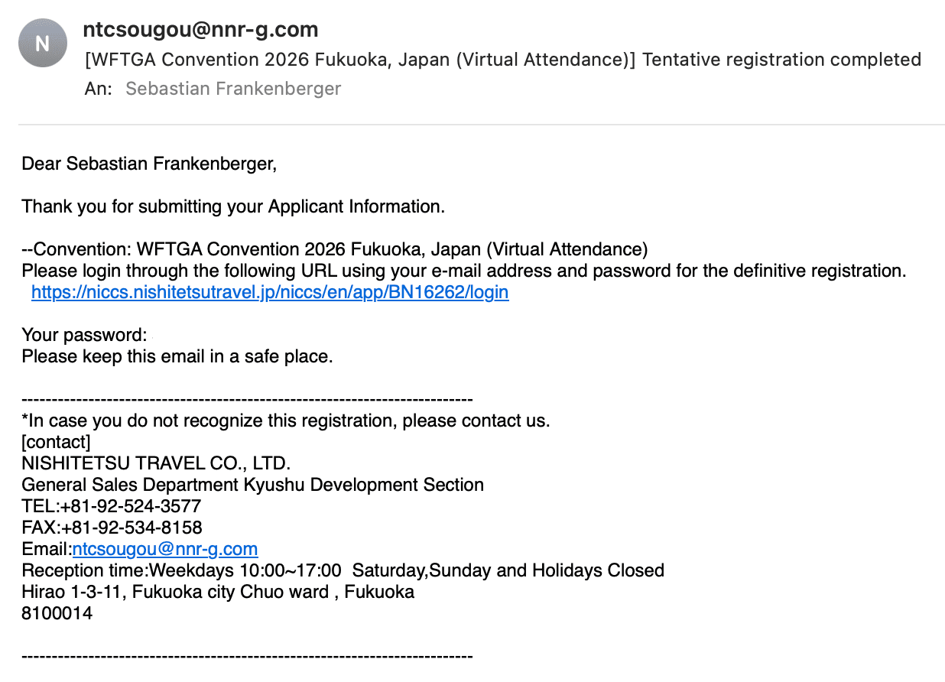Click the greeting line 'Dear Sebastian Frankenberger,'

point(149,164)
